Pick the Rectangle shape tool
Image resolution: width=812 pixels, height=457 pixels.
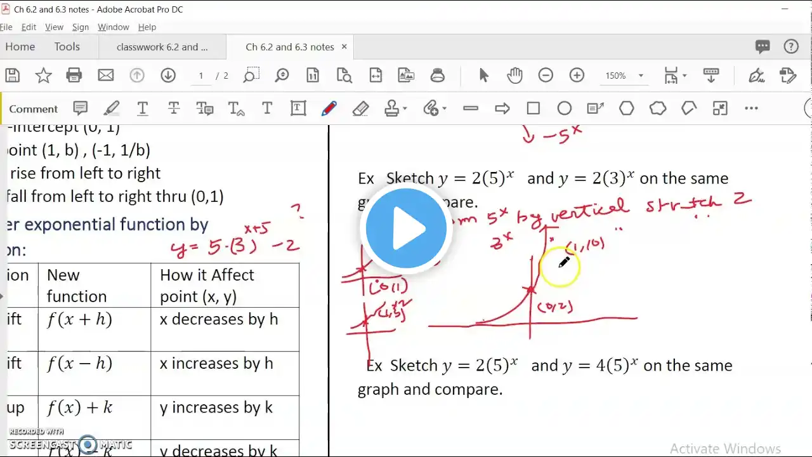534,109
